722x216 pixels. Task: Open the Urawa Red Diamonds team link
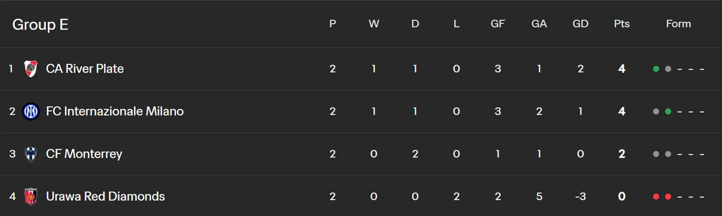click(105, 196)
